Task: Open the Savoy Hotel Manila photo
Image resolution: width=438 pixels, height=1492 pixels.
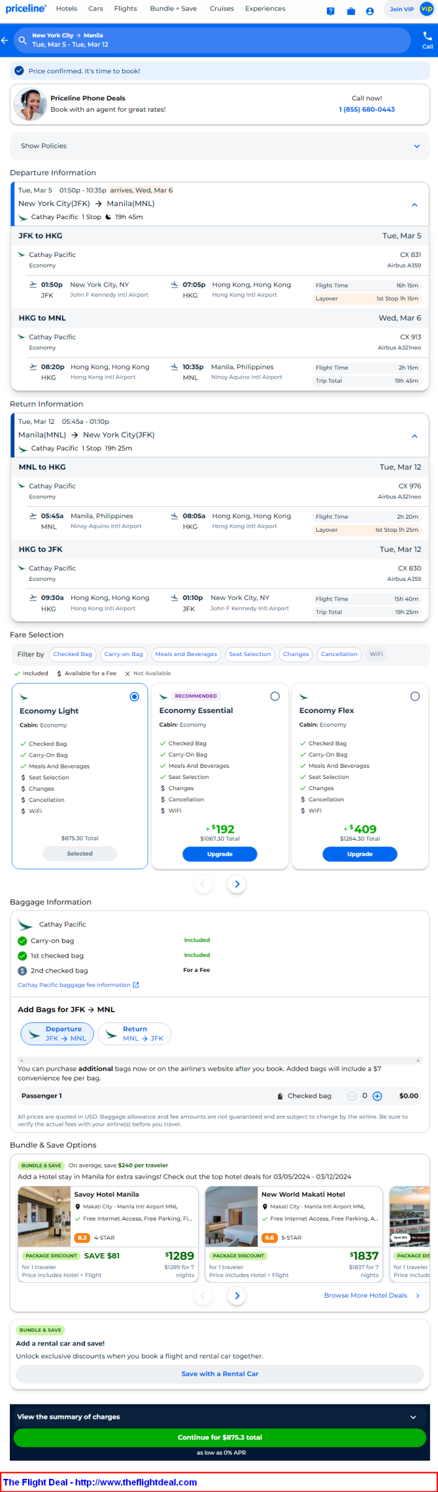Action: click(44, 1216)
